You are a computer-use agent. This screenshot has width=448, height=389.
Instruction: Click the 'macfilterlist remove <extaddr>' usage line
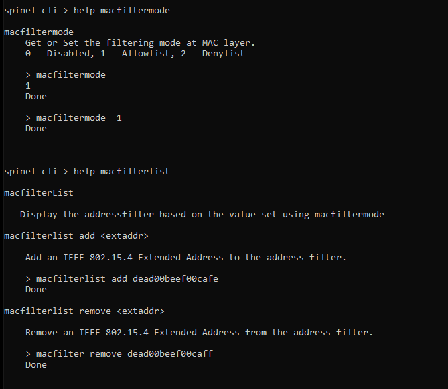click(84, 311)
